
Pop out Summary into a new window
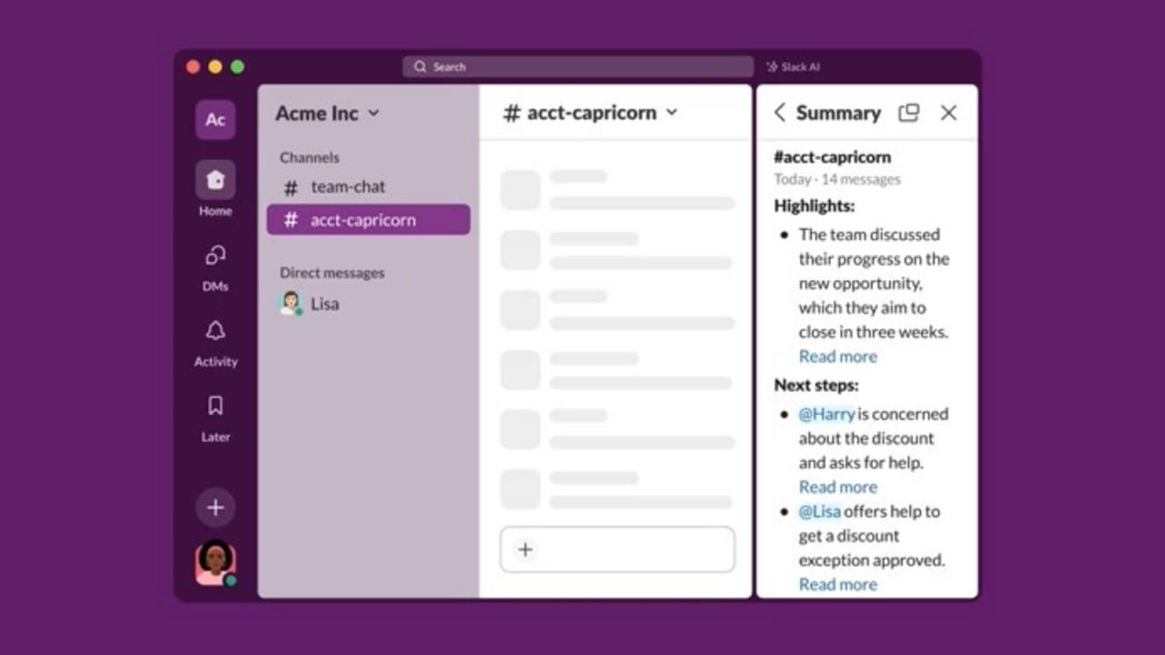pyautogui.click(x=908, y=113)
